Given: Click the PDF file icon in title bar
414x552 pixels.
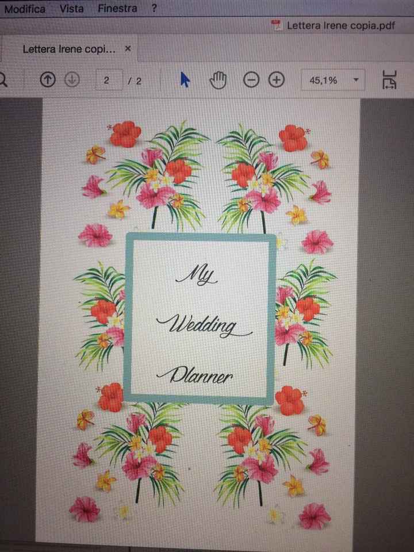Looking at the screenshot, I should [x=278, y=25].
